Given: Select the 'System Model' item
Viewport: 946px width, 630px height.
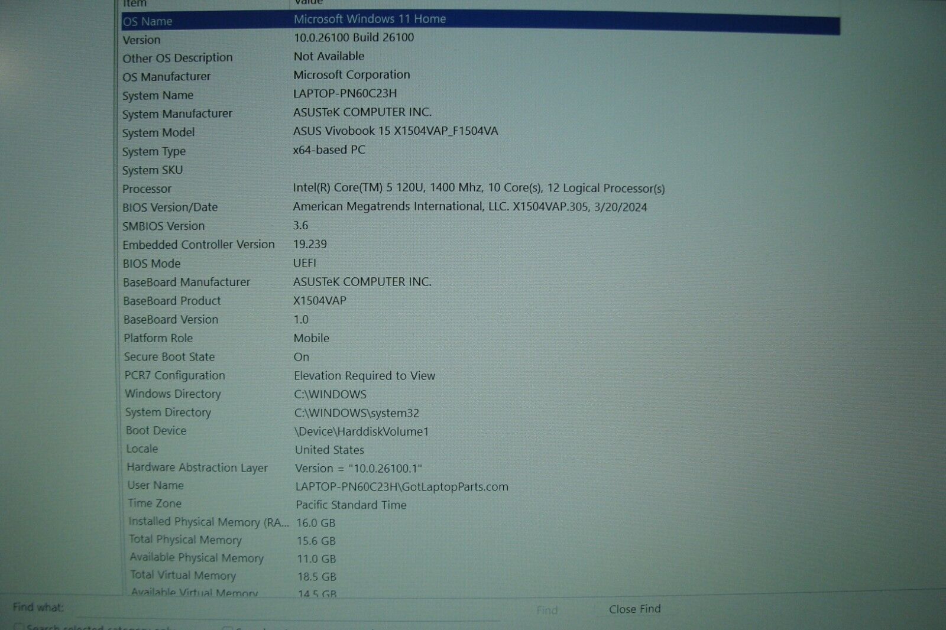Looking at the screenshot, I should [158, 132].
